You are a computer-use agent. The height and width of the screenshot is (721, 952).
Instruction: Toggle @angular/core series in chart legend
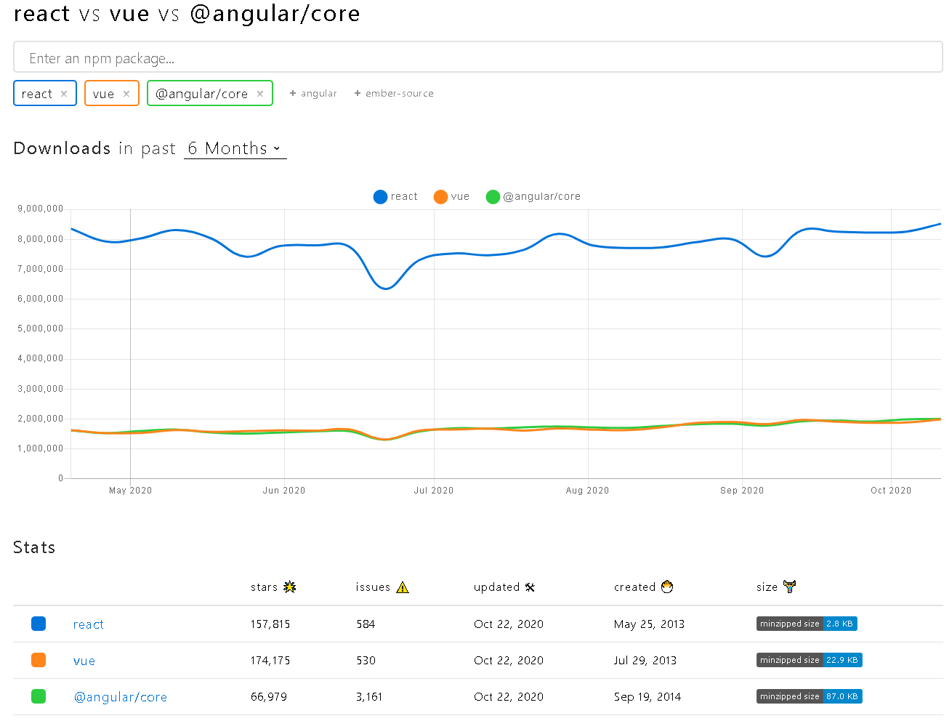[x=533, y=196]
